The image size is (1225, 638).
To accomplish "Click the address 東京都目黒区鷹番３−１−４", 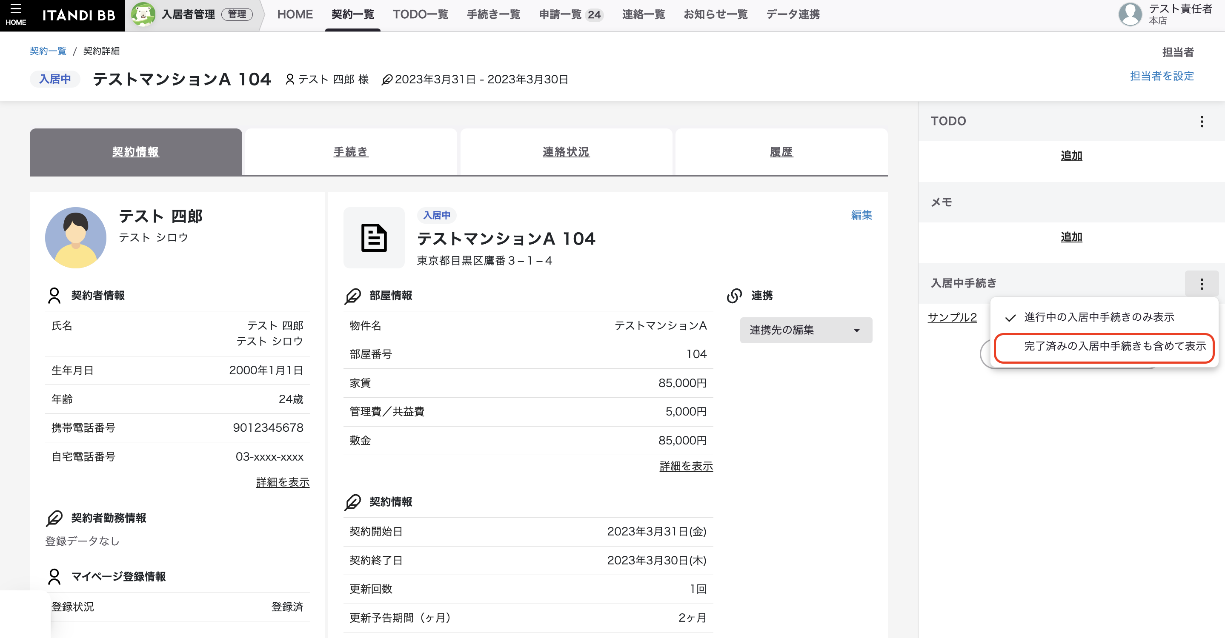I will (484, 261).
